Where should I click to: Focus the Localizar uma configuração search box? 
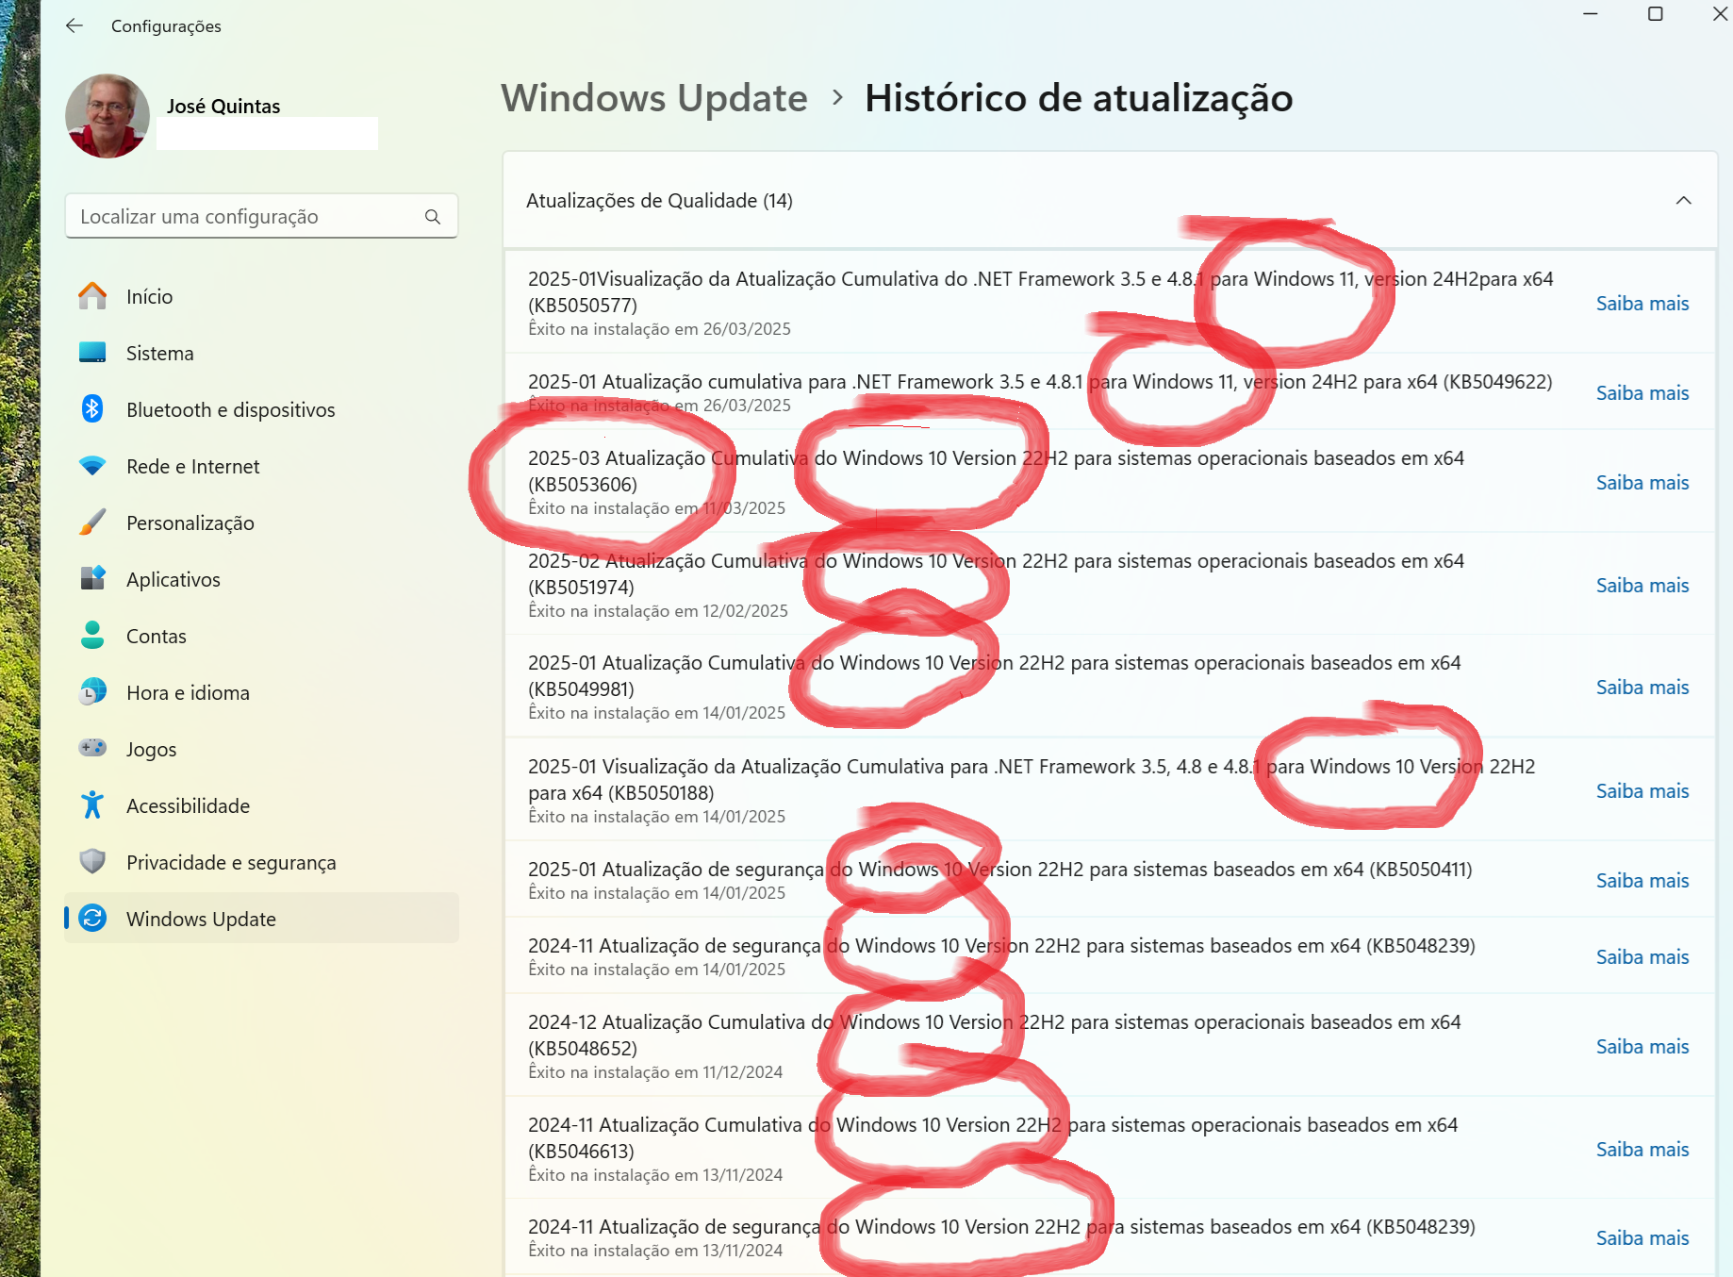tap(261, 217)
